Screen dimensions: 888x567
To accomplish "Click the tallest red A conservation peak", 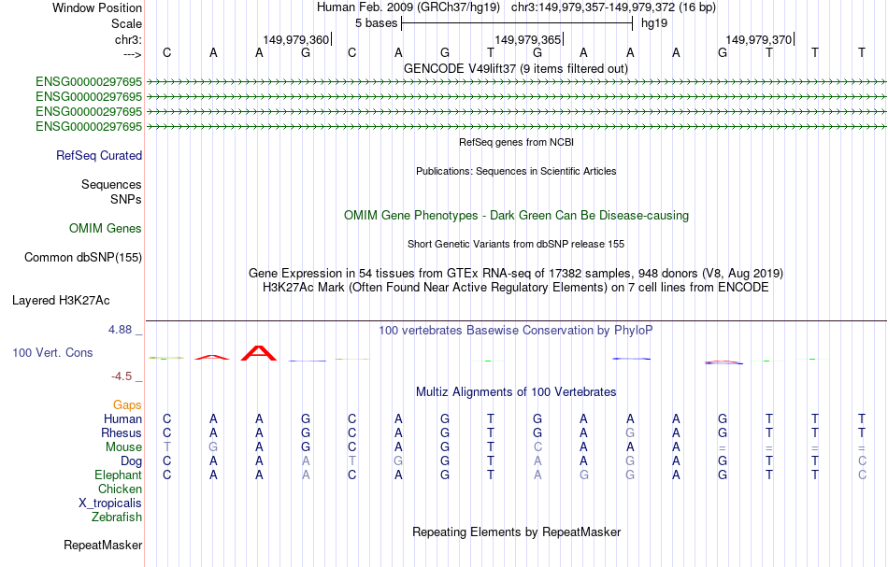I will point(259,352).
